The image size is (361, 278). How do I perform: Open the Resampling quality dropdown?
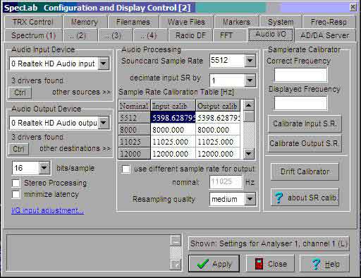click(x=250, y=199)
